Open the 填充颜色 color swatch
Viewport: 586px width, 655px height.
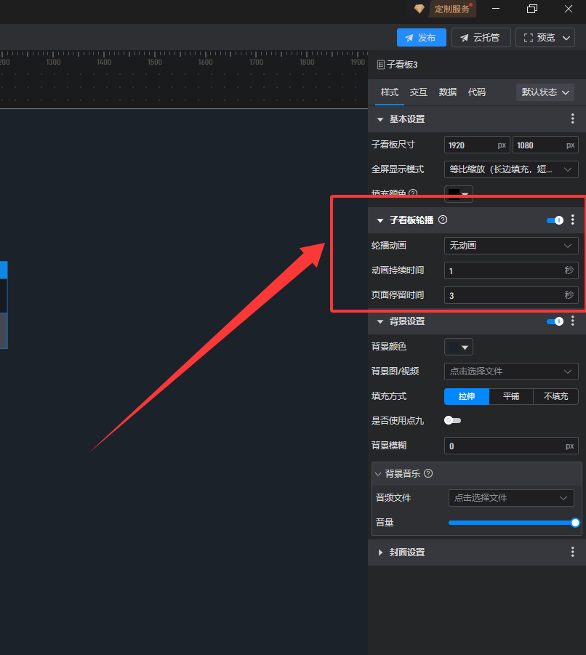pos(459,194)
